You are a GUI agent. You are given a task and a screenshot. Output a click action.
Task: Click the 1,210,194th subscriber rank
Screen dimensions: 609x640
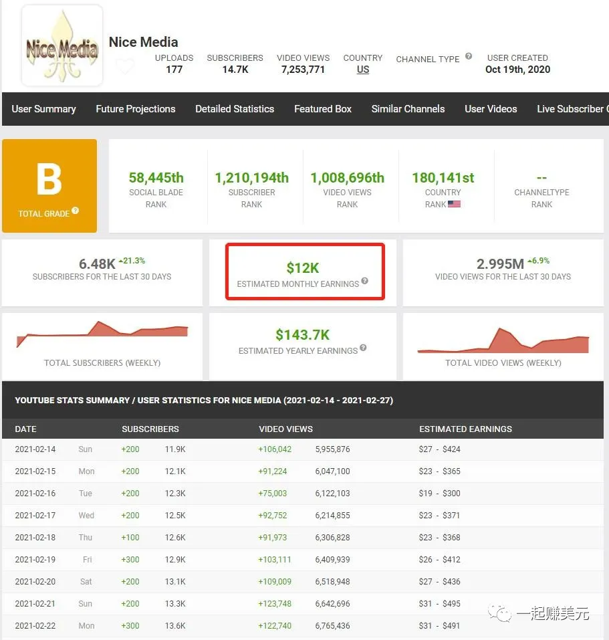point(251,178)
